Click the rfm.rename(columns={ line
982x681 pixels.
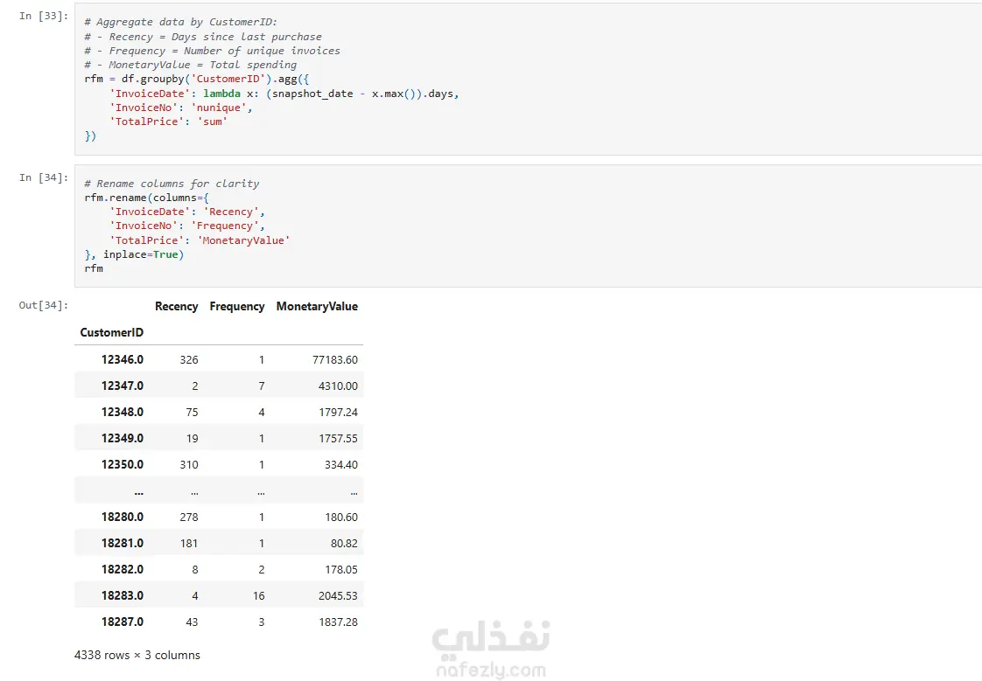pyautogui.click(x=146, y=198)
